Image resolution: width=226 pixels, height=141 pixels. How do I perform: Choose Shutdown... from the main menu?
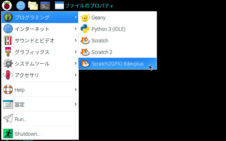pos(40,134)
